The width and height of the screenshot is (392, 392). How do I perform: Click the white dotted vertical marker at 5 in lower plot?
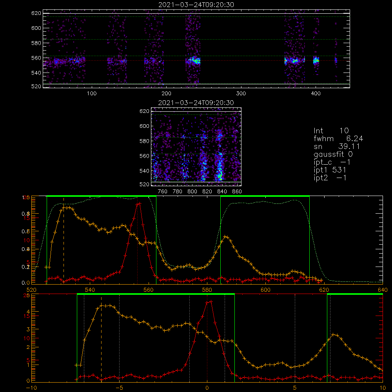point(295,338)
